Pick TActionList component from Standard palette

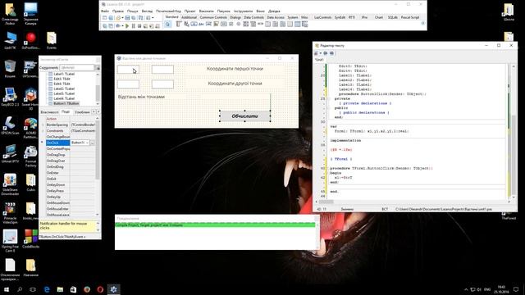[x=304, y=24]
